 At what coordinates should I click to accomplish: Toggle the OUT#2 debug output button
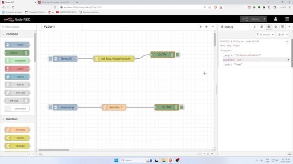click(x=182, y=108)
